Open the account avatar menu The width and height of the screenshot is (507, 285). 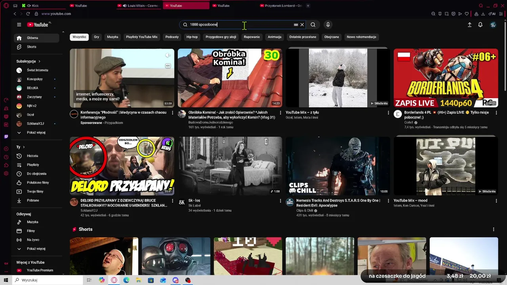(x=493, y=25)
